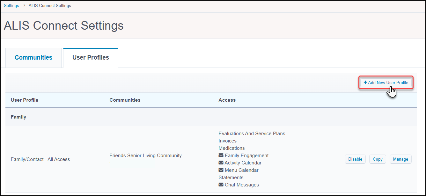The image size is (426, 196).
Task: Click the ALIS Connect Settings breadcrumb text
Action: coord(49,5)
